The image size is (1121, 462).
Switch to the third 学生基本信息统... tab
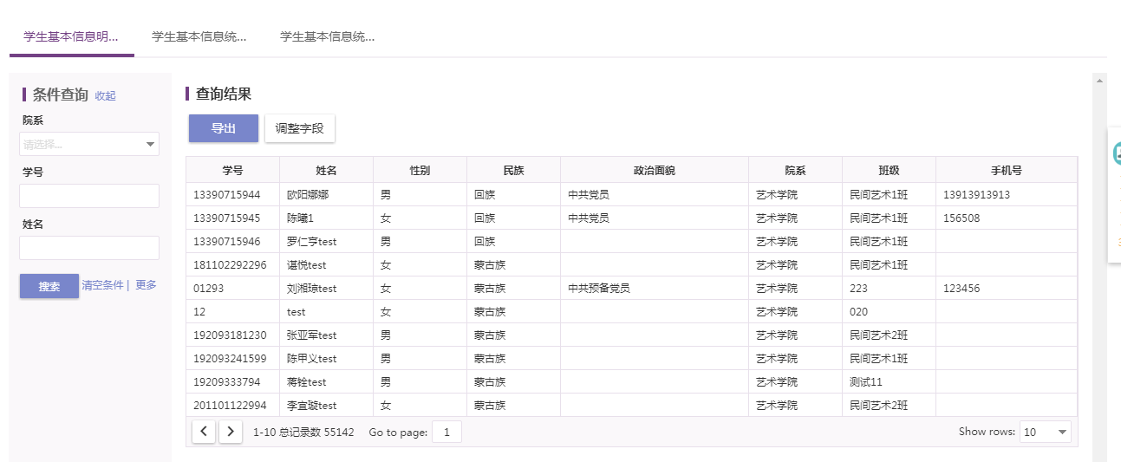pyautogui.click(x=327, y=36)
